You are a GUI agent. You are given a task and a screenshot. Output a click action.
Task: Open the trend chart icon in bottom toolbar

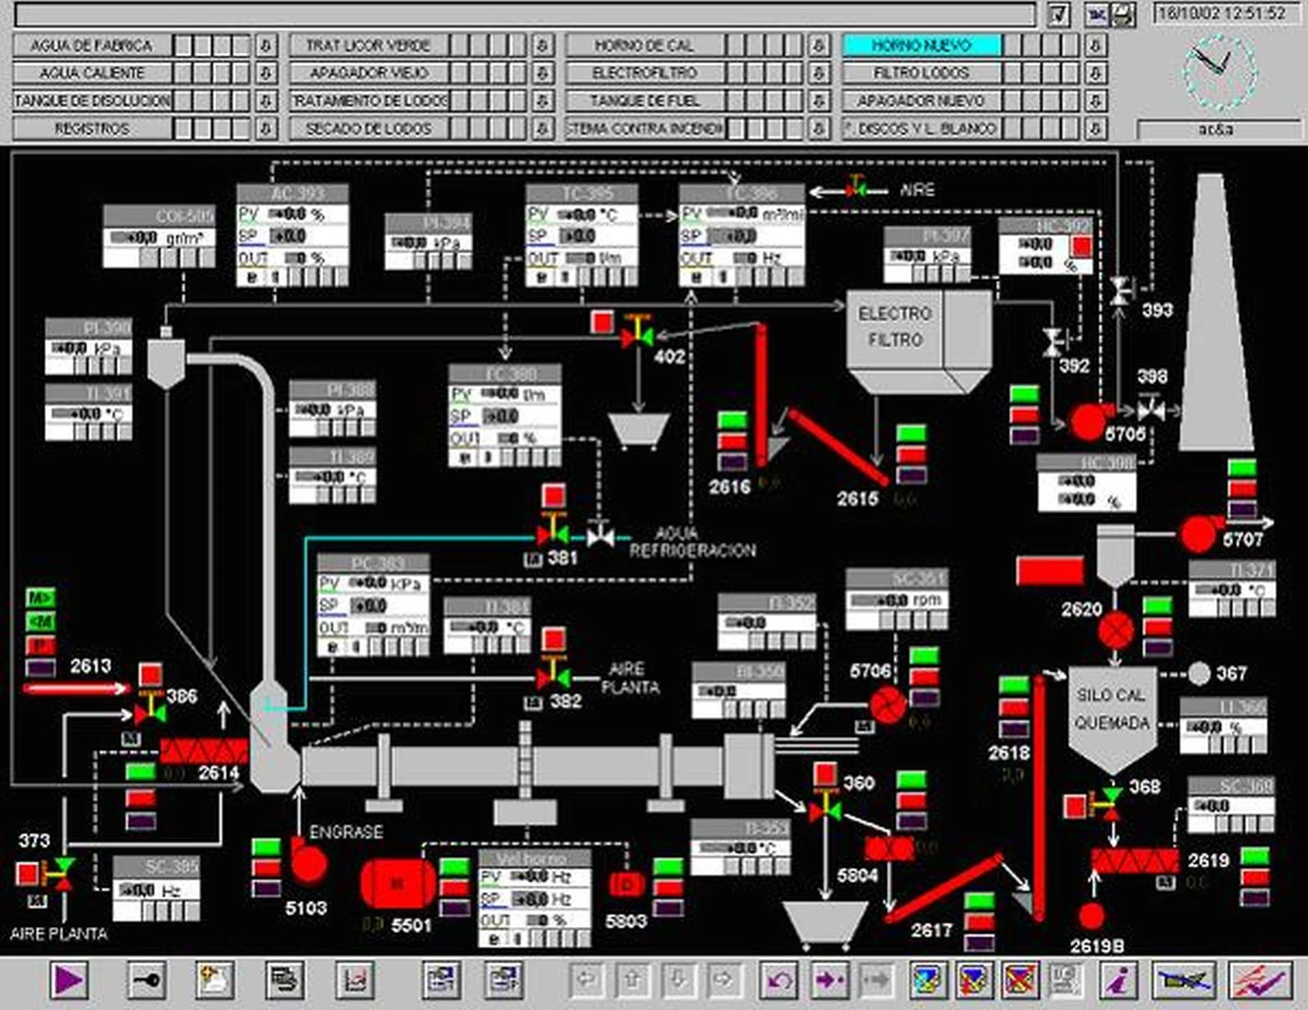(355, 980)
